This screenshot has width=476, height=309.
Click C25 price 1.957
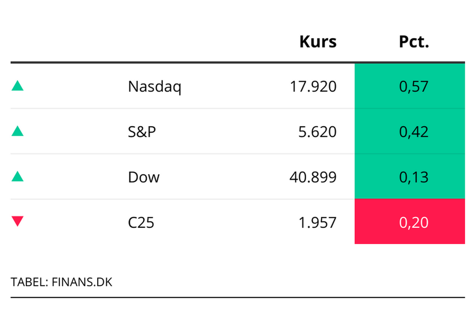[317, 222]
